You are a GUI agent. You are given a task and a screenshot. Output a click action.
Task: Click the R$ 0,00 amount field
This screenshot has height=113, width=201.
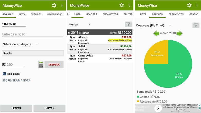(x=13, y=64)
